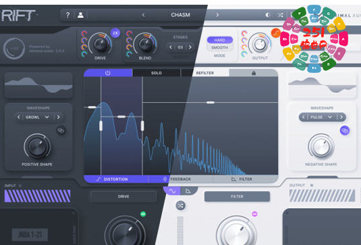Click the low band level handle
This screenshot has width=361, height=245.
click(92, 107)
